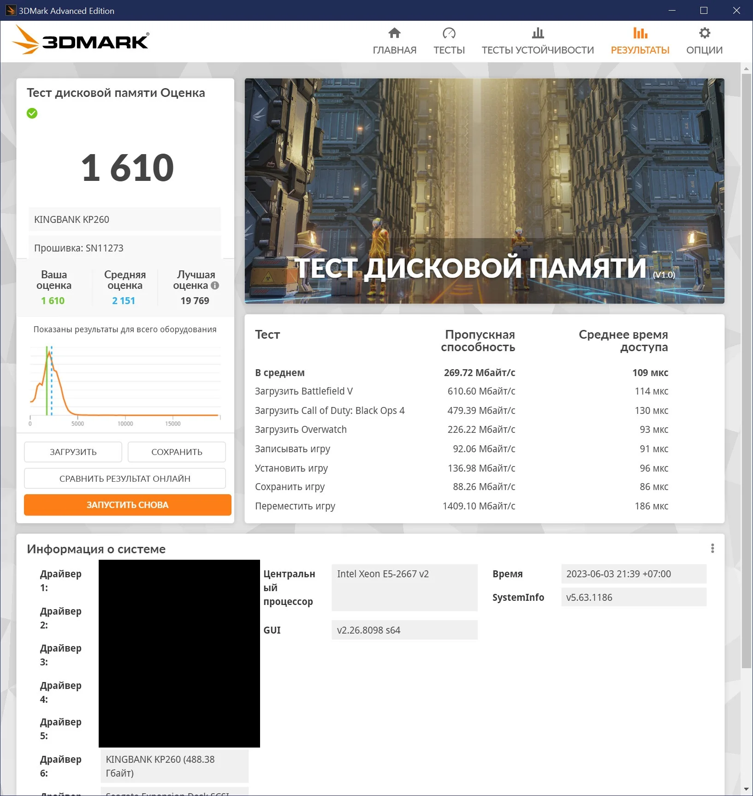Screen dimensions: 753x796
Task: Click the Пропускная способность column header
Action: (478, 341)
